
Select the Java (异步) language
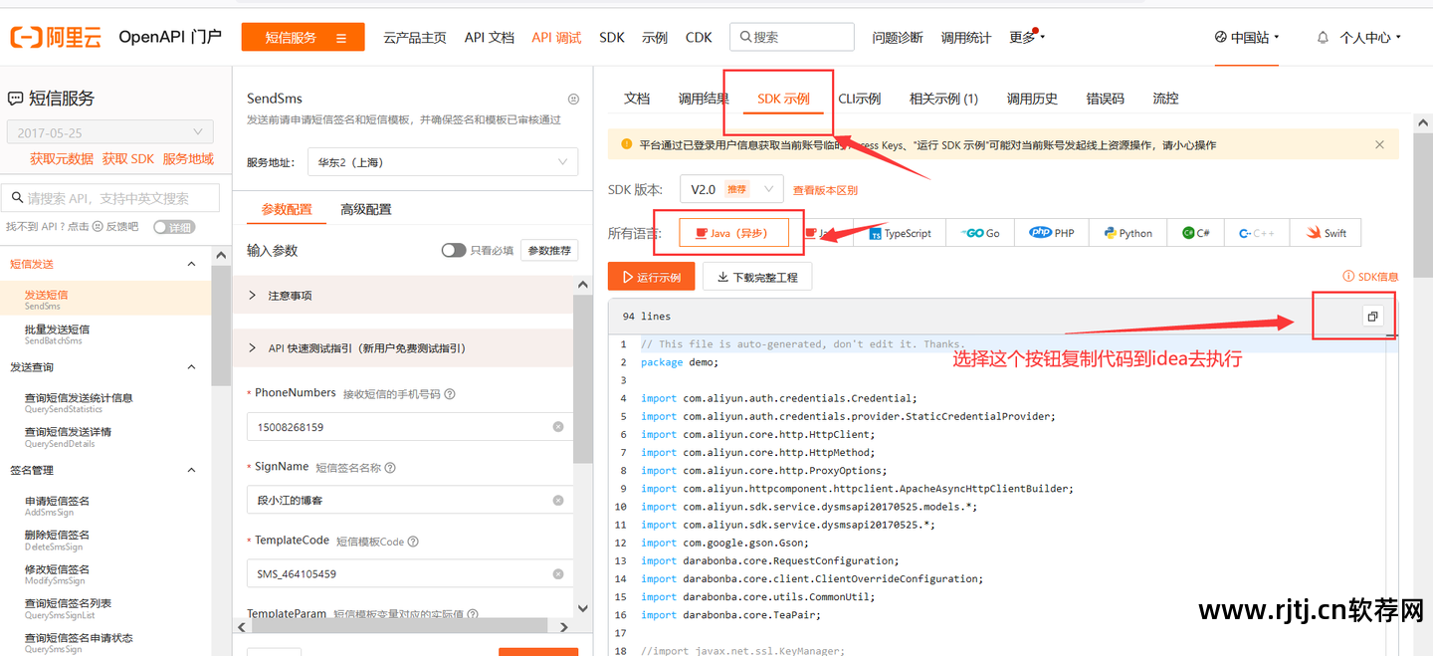734,233
